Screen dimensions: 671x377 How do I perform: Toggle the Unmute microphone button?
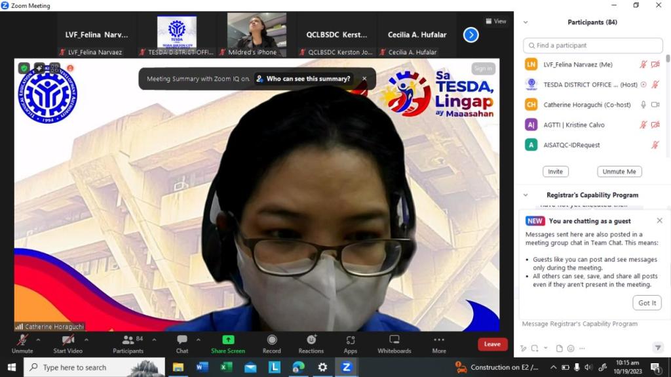click(22, 340)
